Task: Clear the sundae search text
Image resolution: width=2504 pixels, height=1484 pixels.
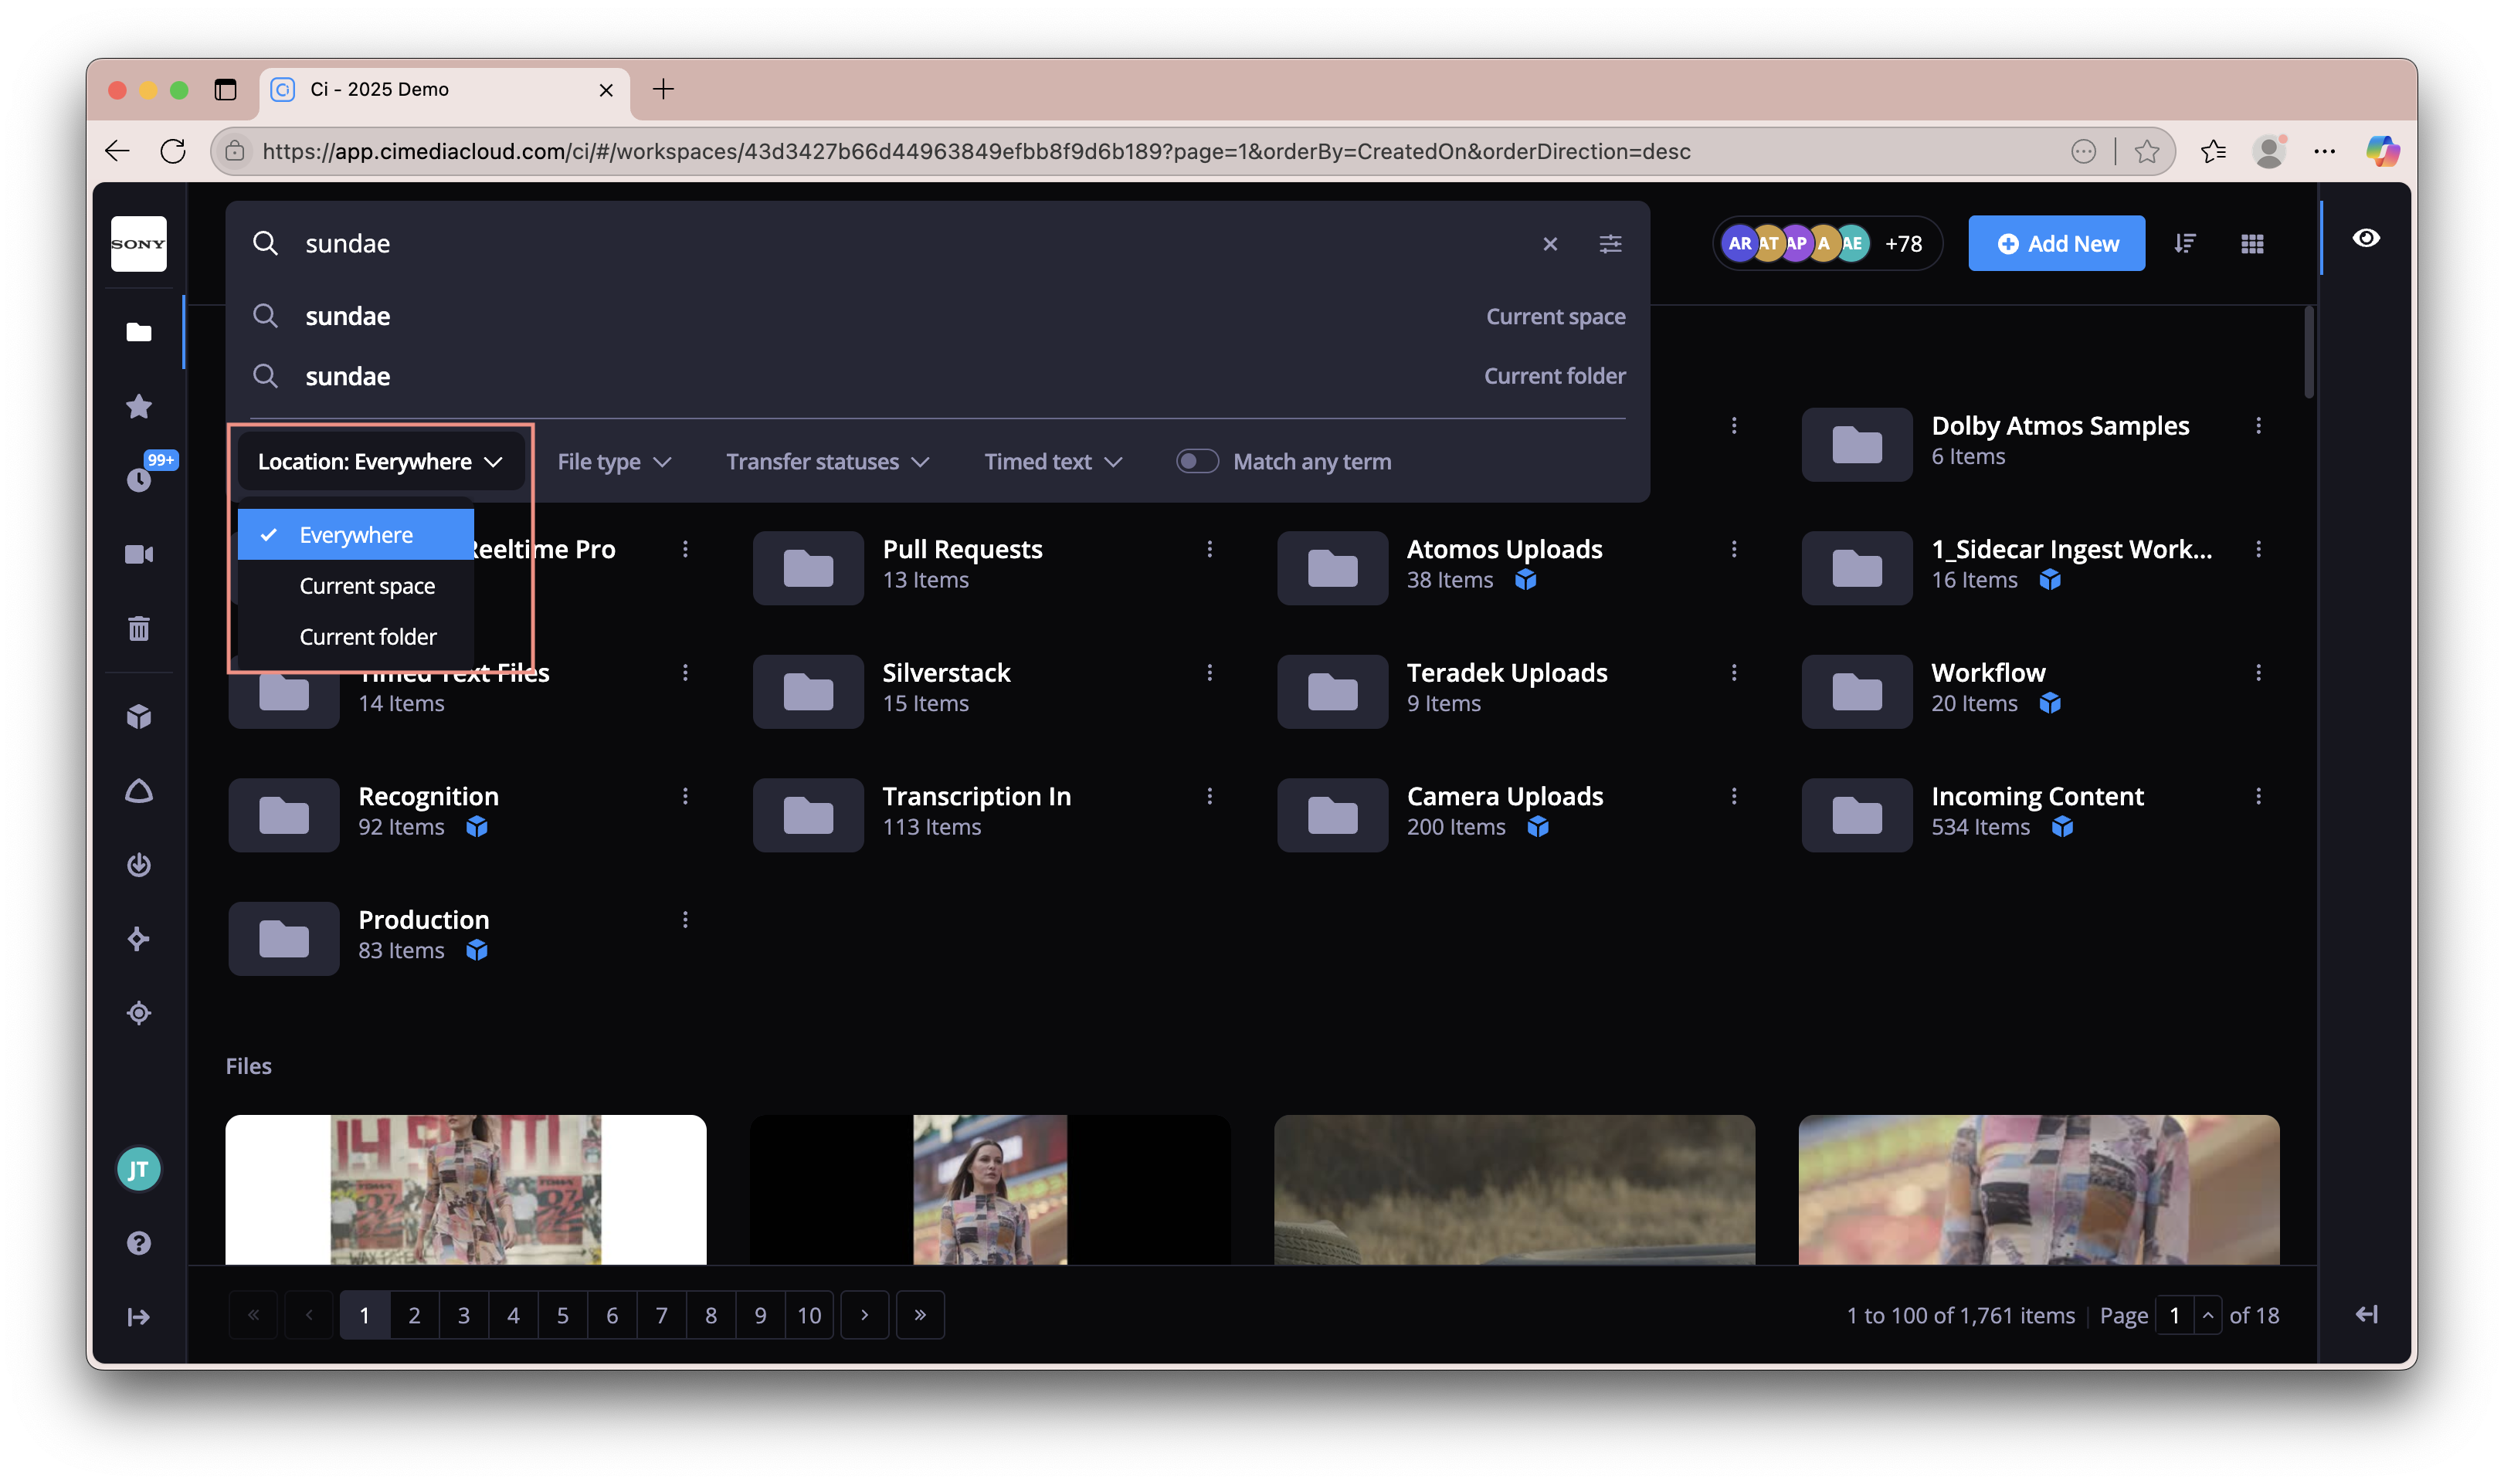Action: pyautogui.click(x=1550, y=243)
